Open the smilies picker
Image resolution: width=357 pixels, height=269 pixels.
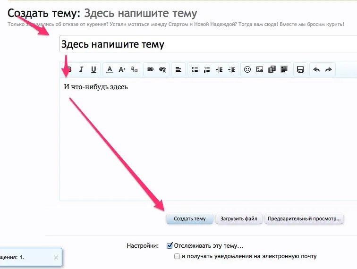247,69
